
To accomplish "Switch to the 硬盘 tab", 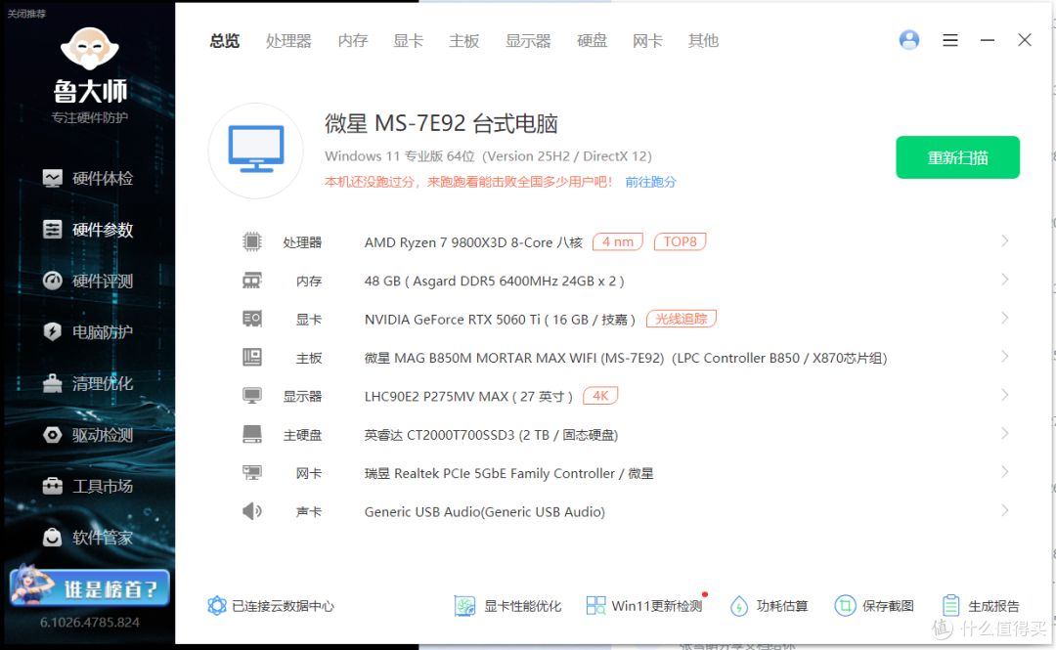I will point(592,41).
